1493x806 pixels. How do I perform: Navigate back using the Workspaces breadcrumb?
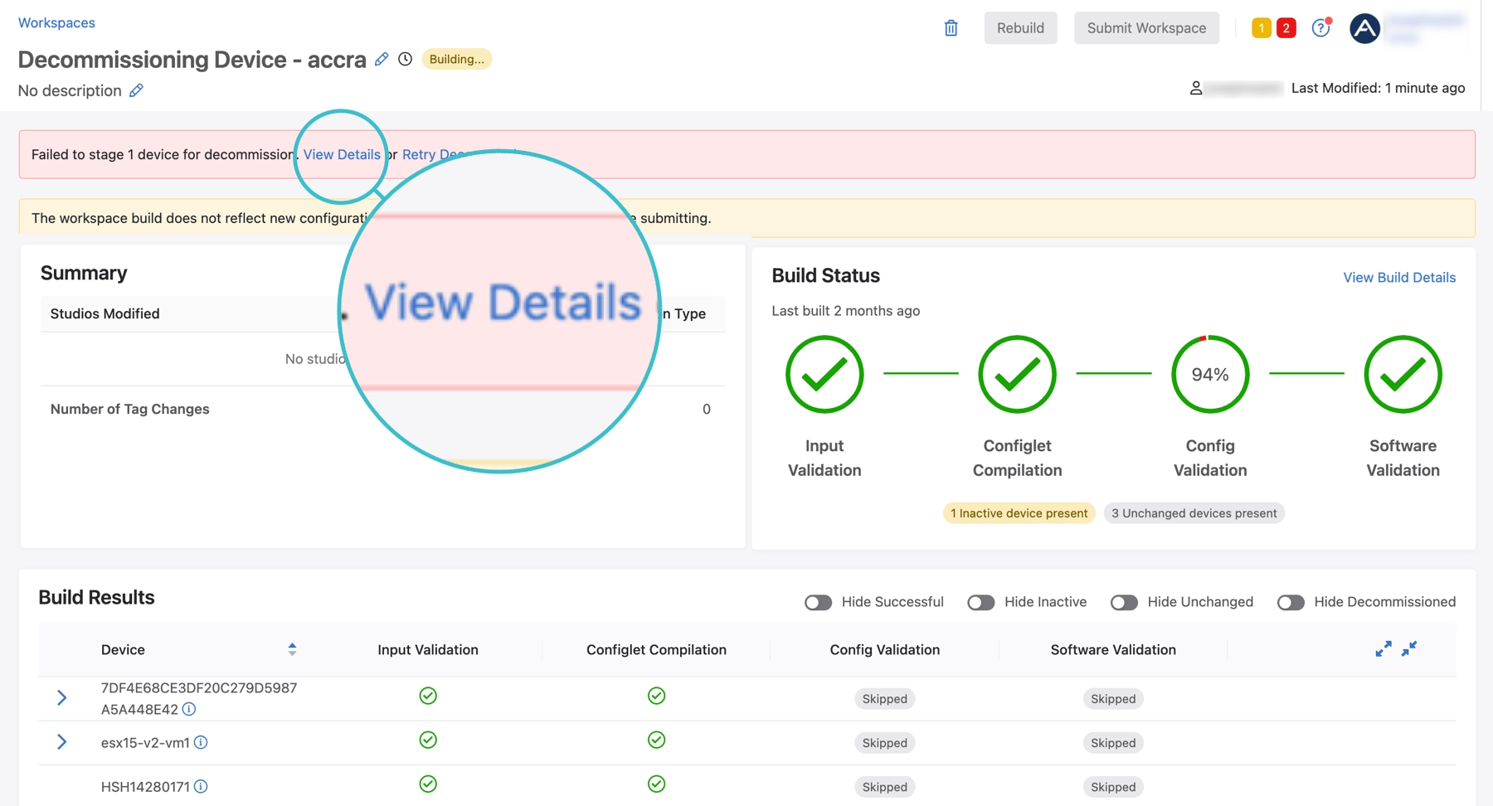pyautogui.click(x=56, y=22)
